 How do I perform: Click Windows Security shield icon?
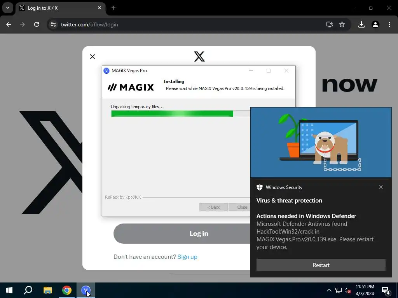259,187
